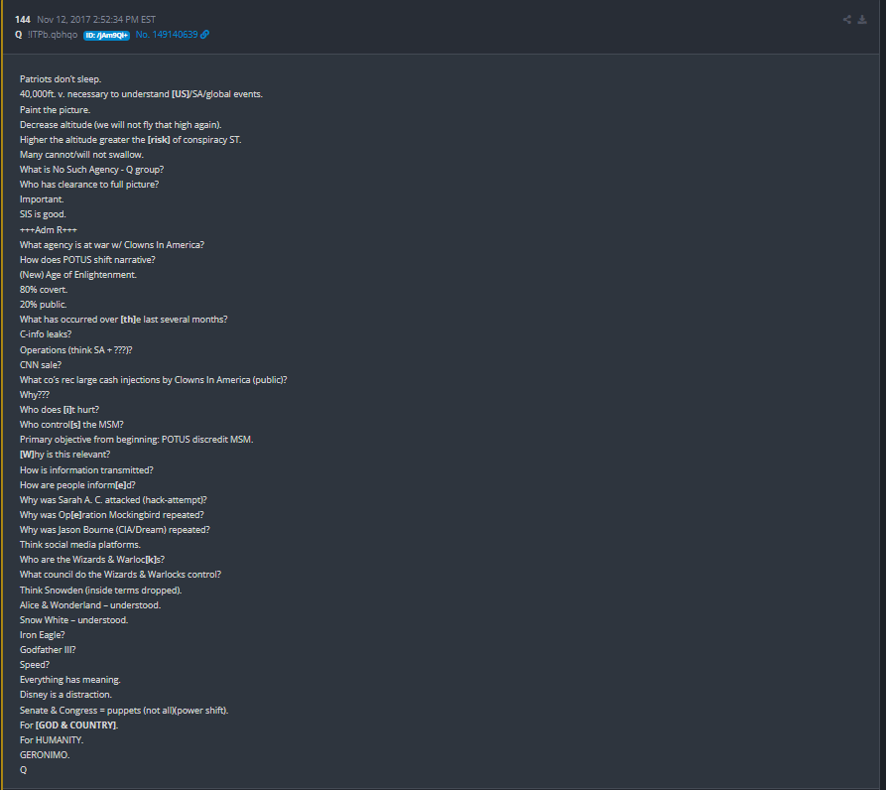Viewport: 886px width, 790px height.
Task: Click the line "Many cannot/will not swallow."
Action: pyautogui.click(x=81, y=155)
